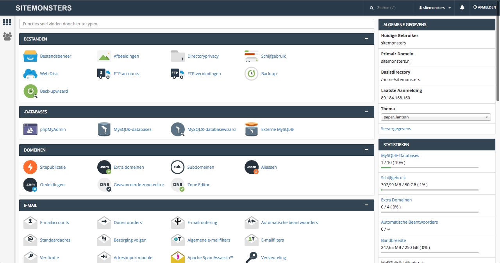The width and height of the screenshot is (500, 263).
Task: Click the Bandbreedte usage progress bar
Action: [430, 253]
